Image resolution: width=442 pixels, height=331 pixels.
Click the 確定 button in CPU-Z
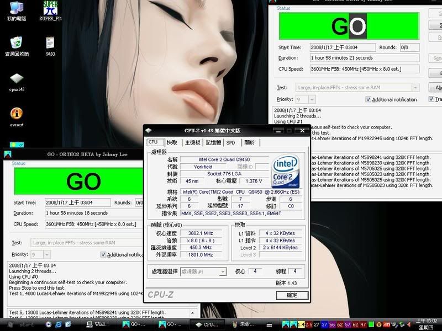292,295
